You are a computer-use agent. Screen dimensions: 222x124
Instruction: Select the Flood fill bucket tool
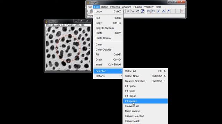pyautogui.click(x=163, y=11)
